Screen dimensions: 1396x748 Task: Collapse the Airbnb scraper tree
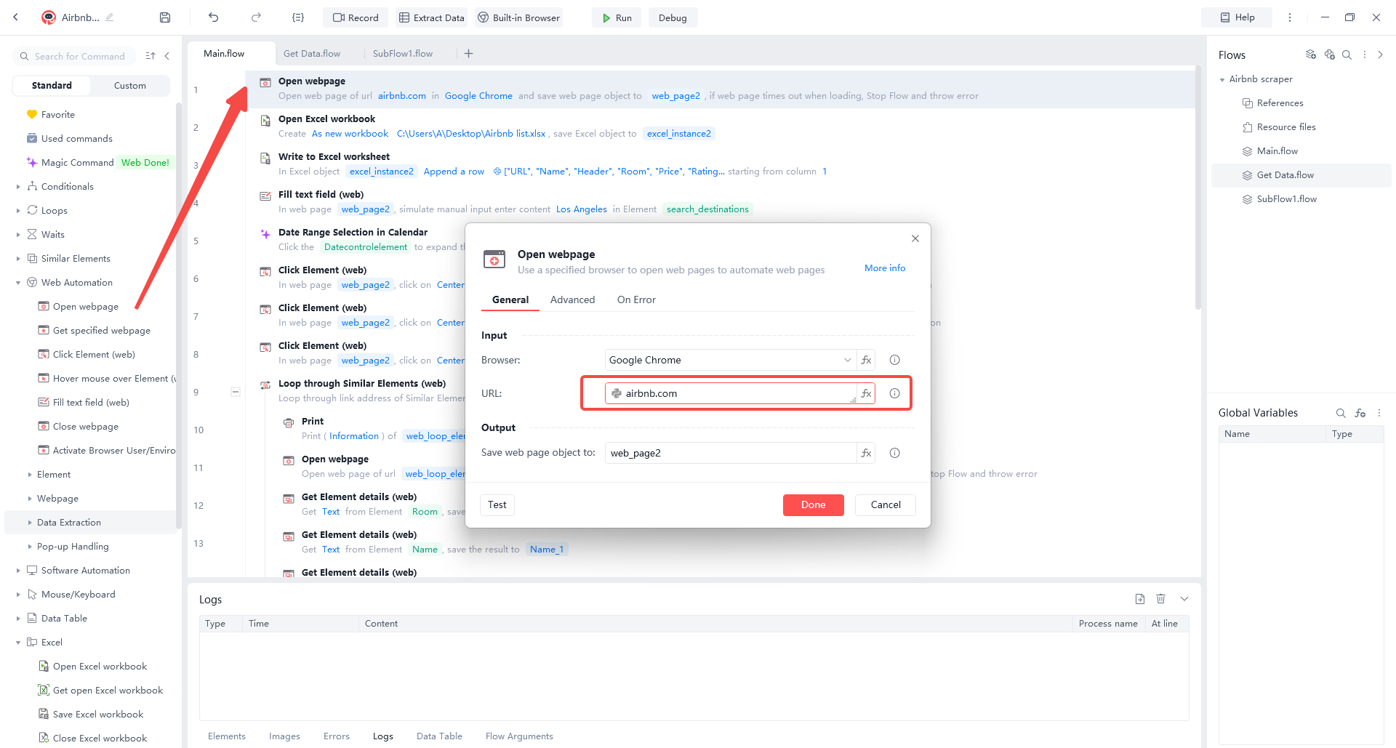point(1222,79)
